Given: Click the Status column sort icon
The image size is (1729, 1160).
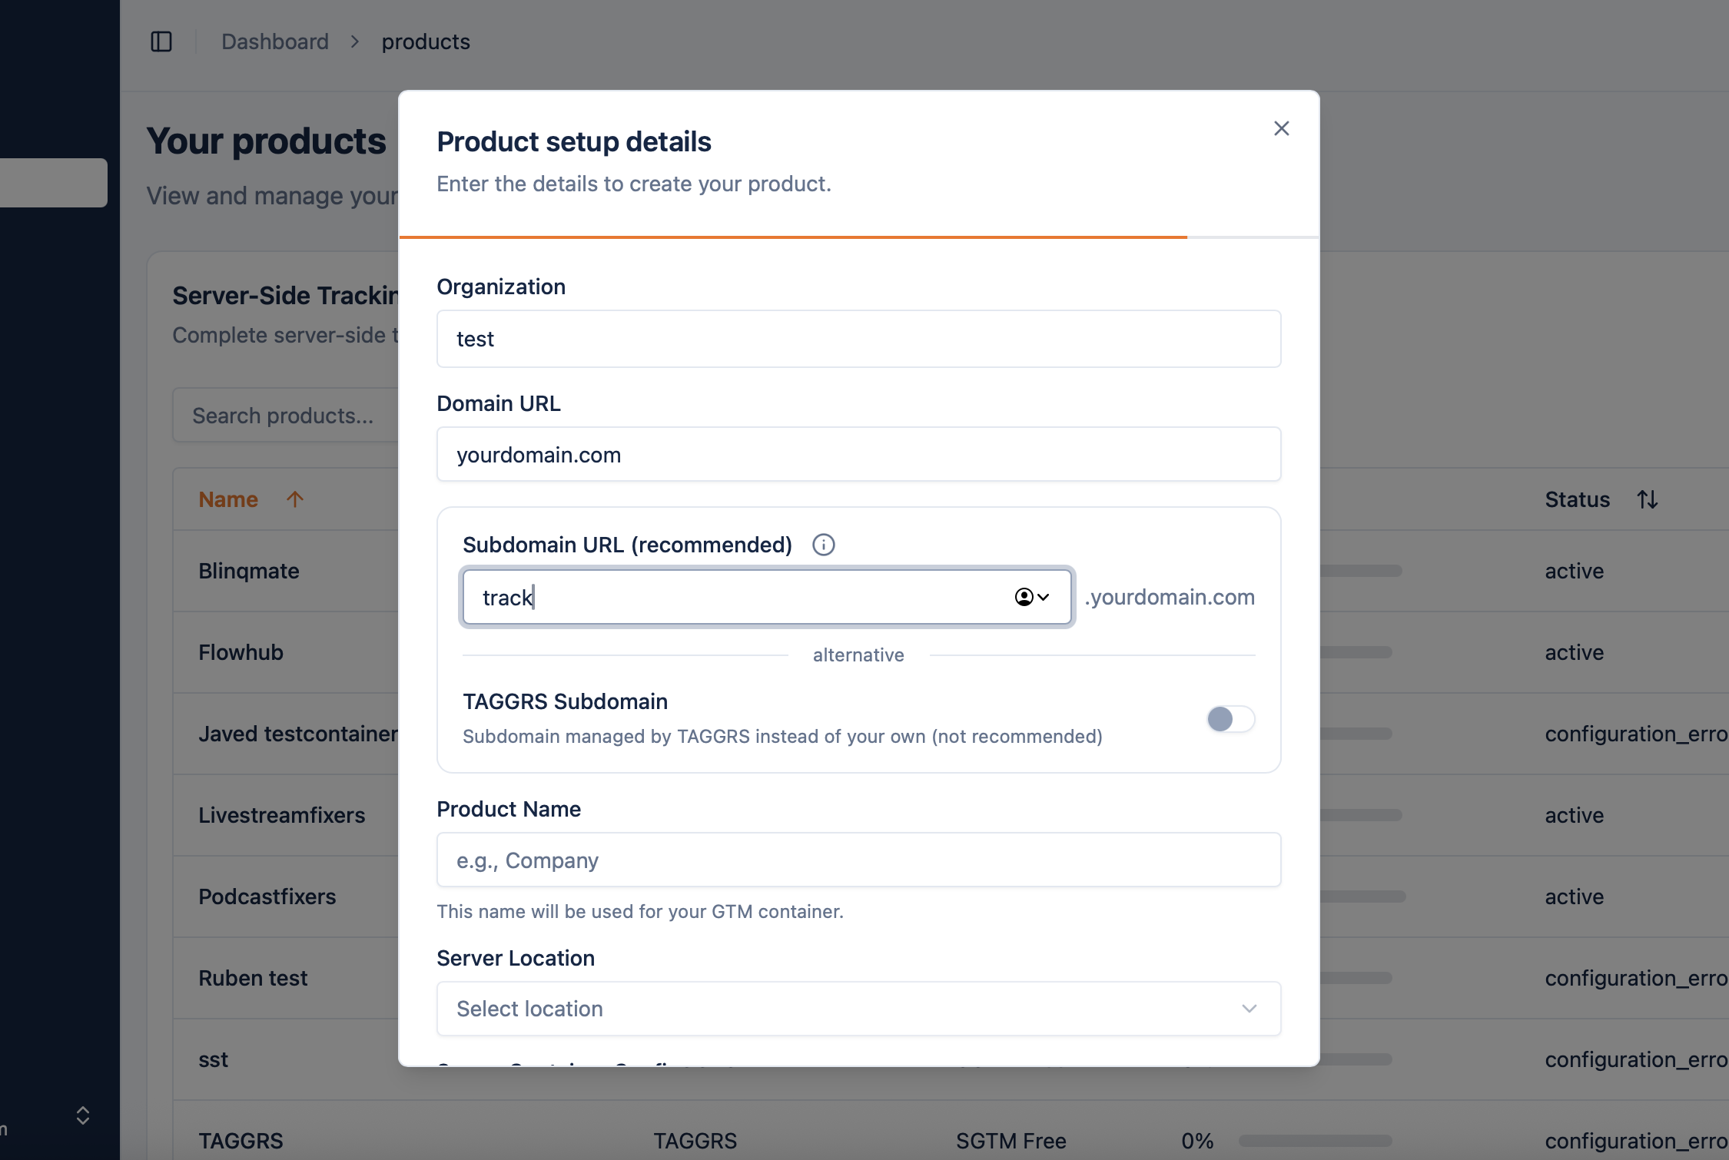Looking at the screenshot, I should coord(1647,499).
